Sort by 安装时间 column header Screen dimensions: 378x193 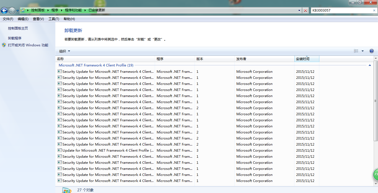coord(307,59)
